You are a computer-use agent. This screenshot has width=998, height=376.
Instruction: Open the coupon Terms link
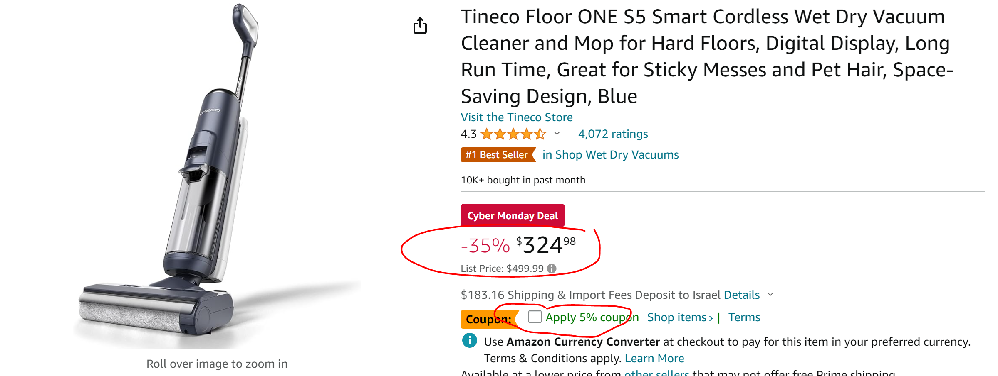click(x=744, y=317)
